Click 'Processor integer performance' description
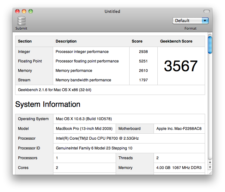The width and height of the screenshot is (225, 192). [82, 52]
